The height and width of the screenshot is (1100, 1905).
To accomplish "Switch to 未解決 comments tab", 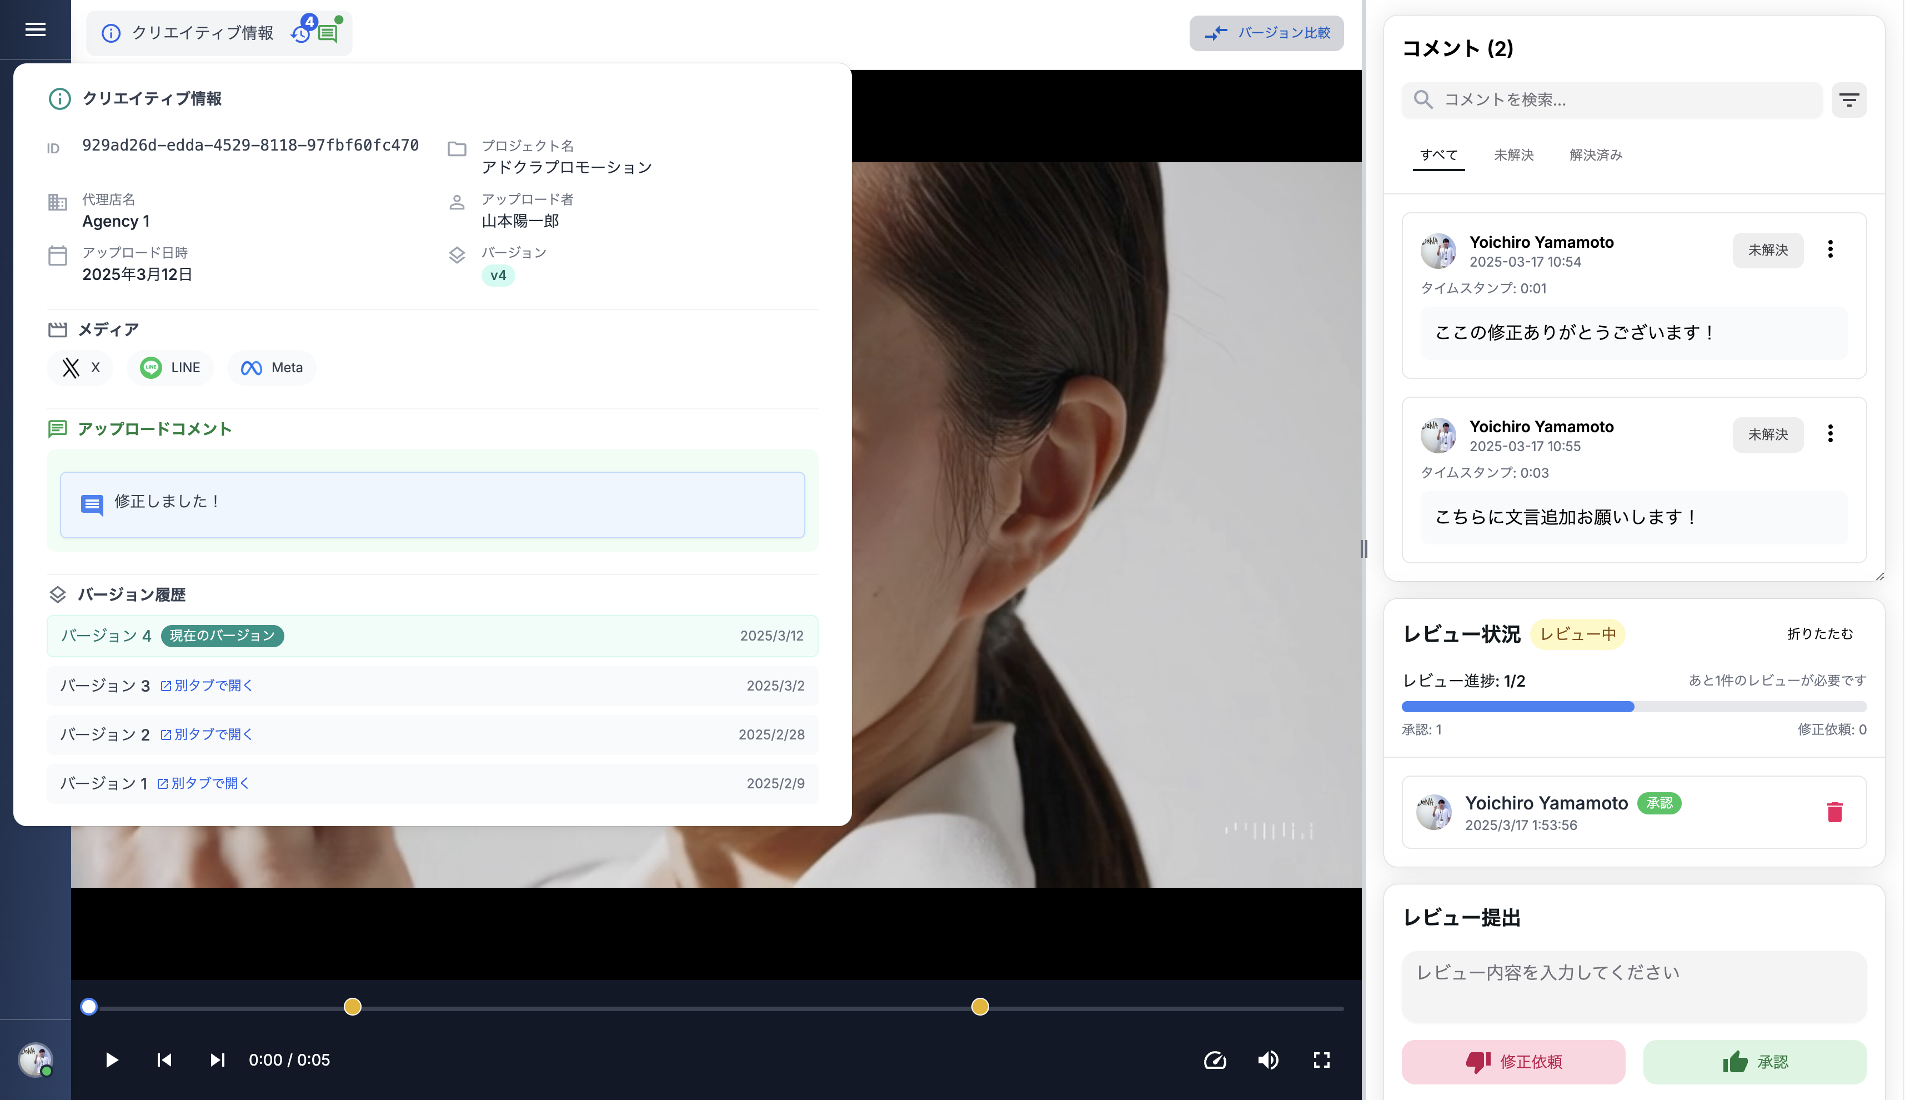I will click(1513, 155).
